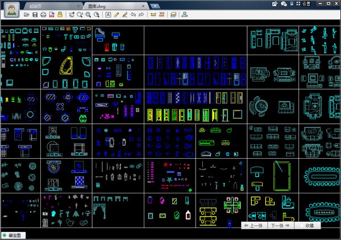Export drawing to PDF
Screen dimensions: 341x240
click(52, 15)
